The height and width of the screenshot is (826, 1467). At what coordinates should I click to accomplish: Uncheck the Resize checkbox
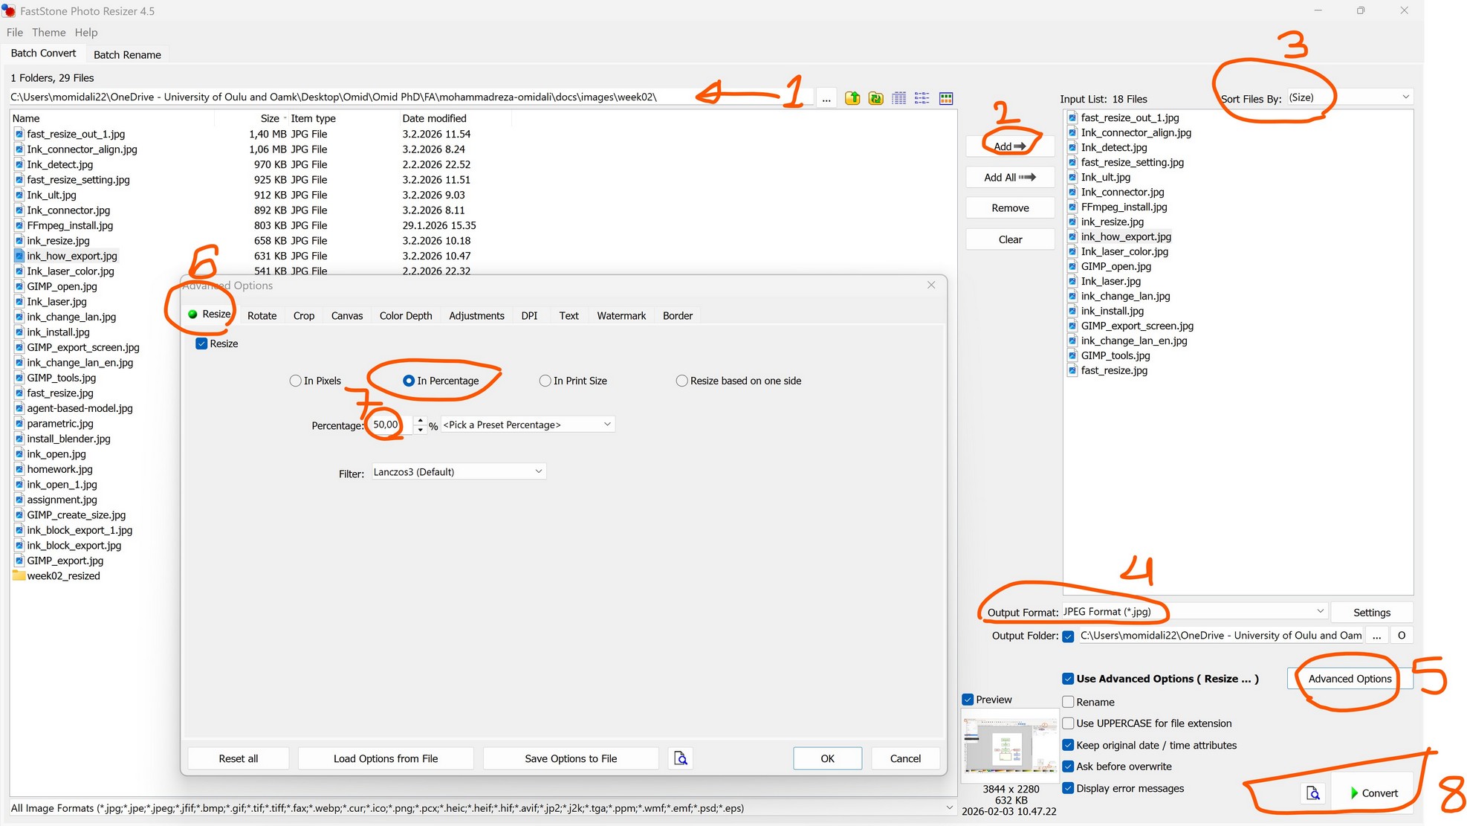tap(201, 343)
